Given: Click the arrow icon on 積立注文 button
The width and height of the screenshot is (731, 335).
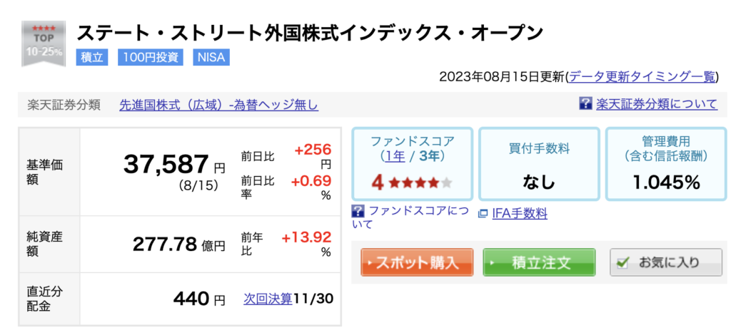Looking at the screenshot, I should (x=492, y=263).
